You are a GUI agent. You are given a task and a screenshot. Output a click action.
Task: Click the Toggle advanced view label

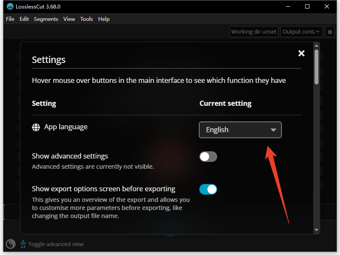[x=56, y=244]
